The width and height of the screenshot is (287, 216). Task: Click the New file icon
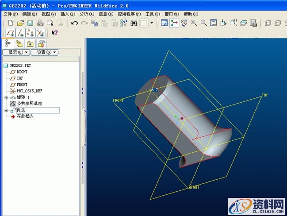point(10,23)
